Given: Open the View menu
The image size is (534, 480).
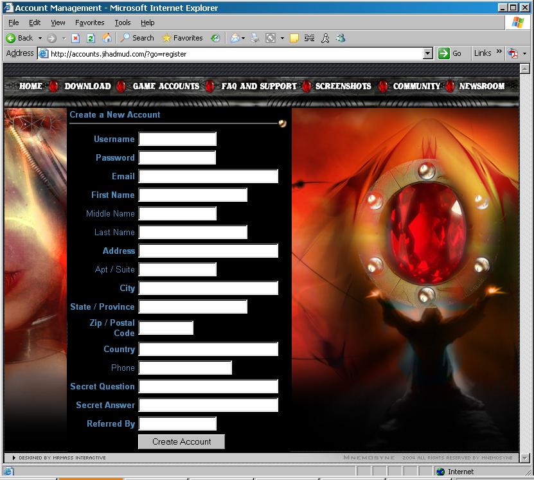Looking at the screenshot, I should pos(58,22).
